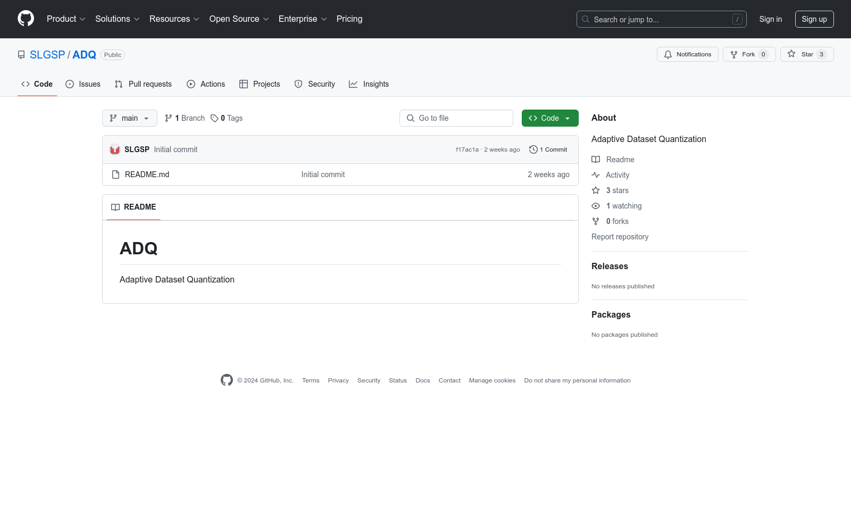Image resolution: width=851 pixels, height=532 pixels.
Task: Open Security link in the footer
Action: [x=369, y=380]
